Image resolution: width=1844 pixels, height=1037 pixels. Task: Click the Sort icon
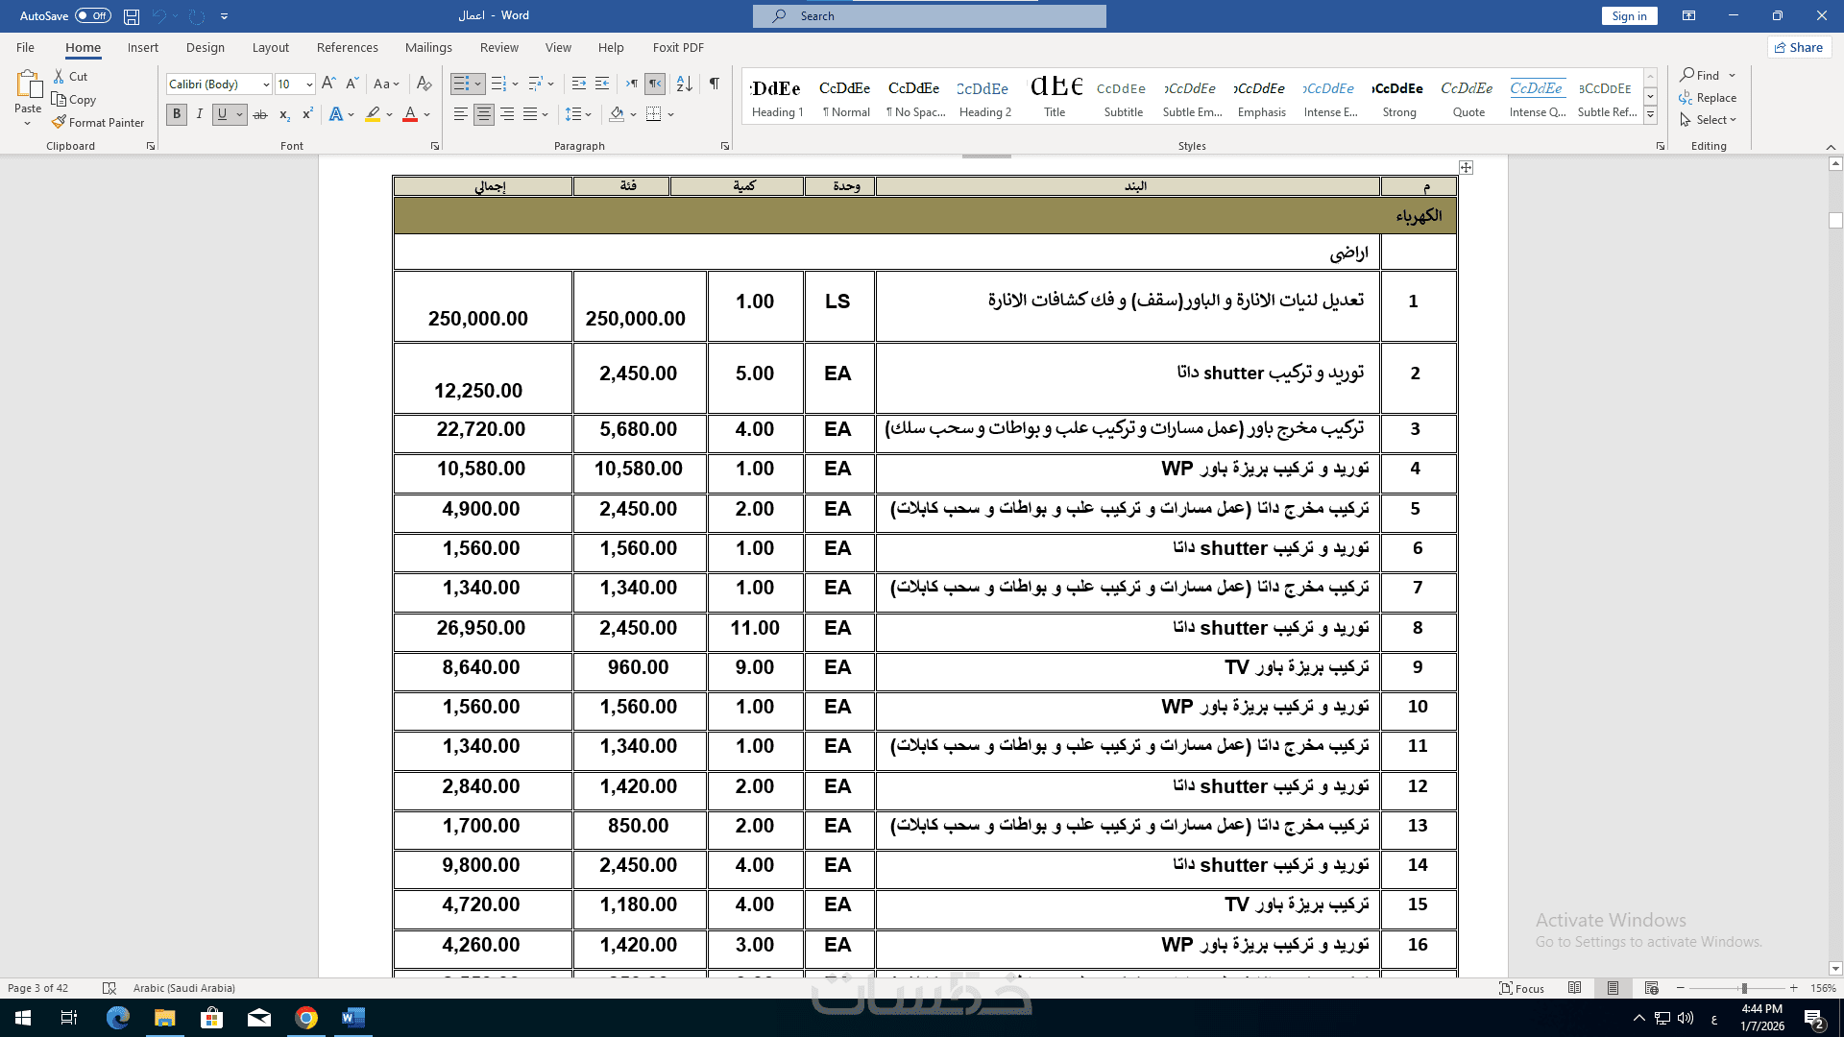pos(685,84)
